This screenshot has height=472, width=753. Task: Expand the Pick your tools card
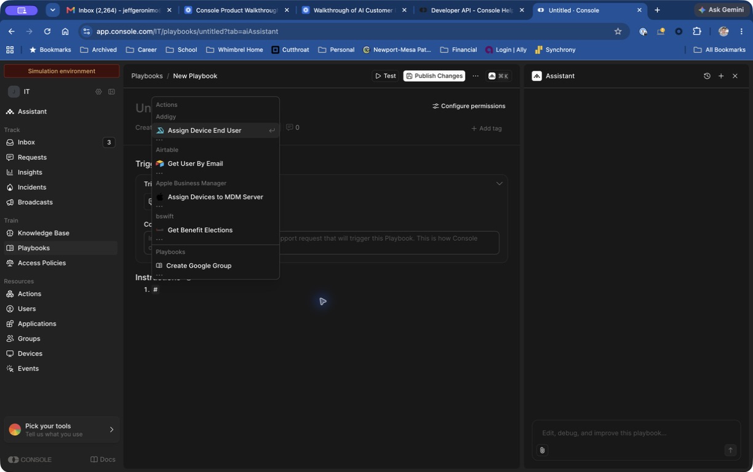(x=62, y=430)
